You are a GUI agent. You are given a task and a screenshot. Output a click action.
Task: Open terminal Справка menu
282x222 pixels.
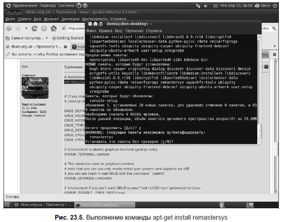pyautogui.click(x=154, y=31)
